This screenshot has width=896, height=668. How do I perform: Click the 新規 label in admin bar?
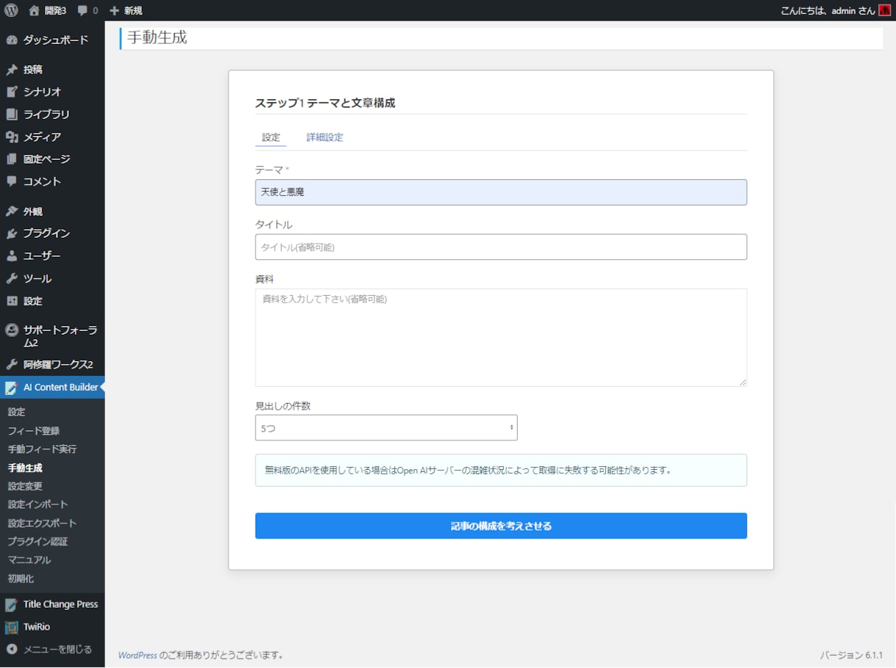pos(133,11)
